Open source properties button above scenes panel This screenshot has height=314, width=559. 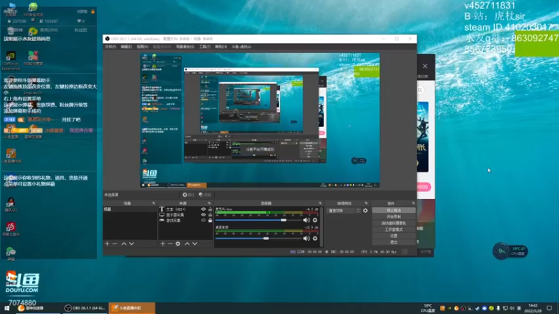(188, 195)
